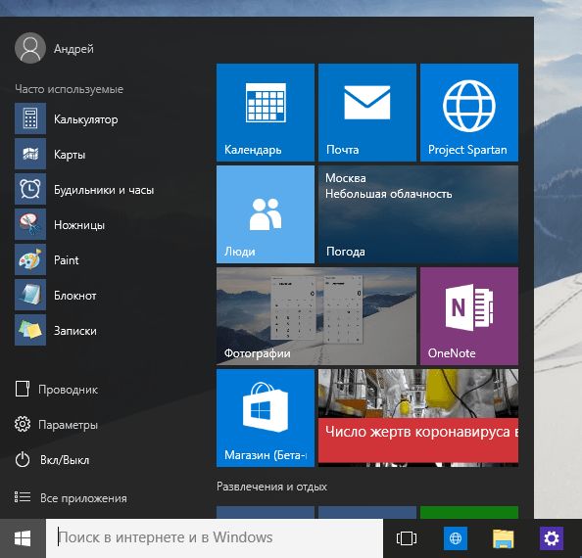Click the Windows Start button
The image size is (582, 558).
coord(23,538)
